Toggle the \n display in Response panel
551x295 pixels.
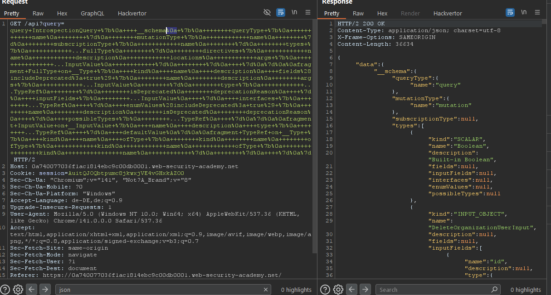(x=524, y=12)
